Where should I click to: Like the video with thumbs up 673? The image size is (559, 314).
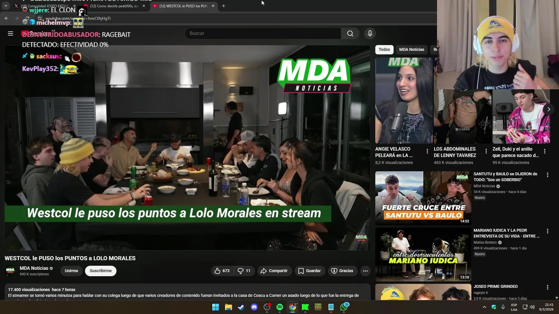[222, 271]
